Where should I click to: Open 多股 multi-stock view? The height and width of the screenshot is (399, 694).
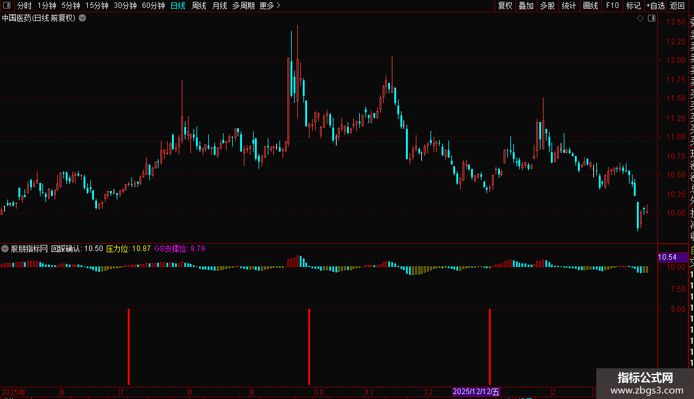pos(547,6)
